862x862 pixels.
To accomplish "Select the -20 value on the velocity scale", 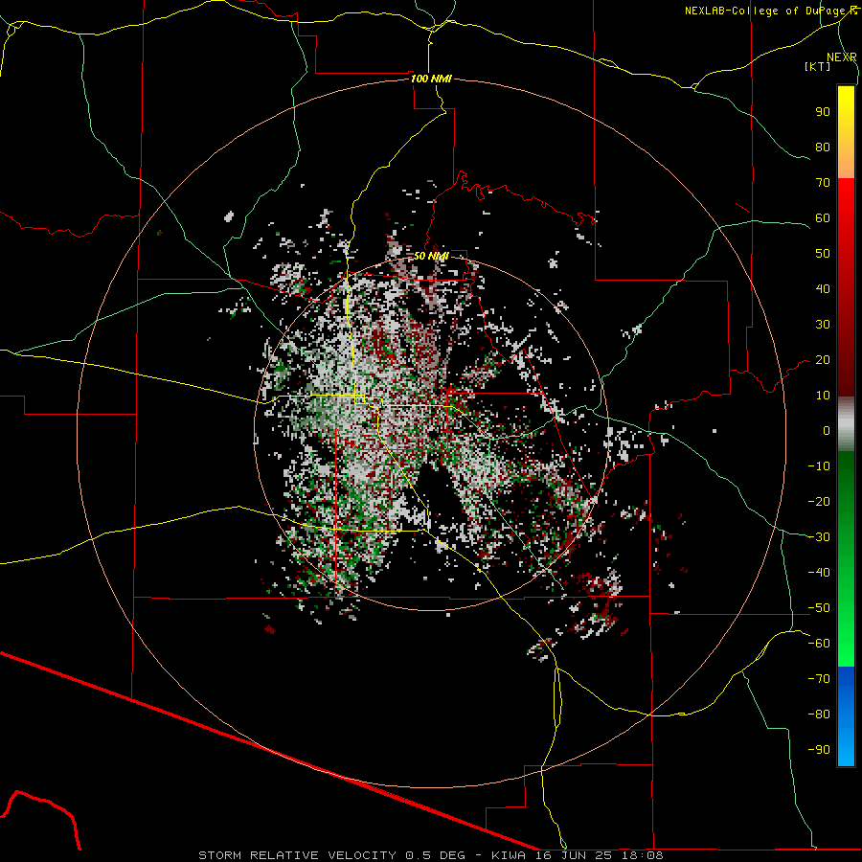I will coord(819,502).
